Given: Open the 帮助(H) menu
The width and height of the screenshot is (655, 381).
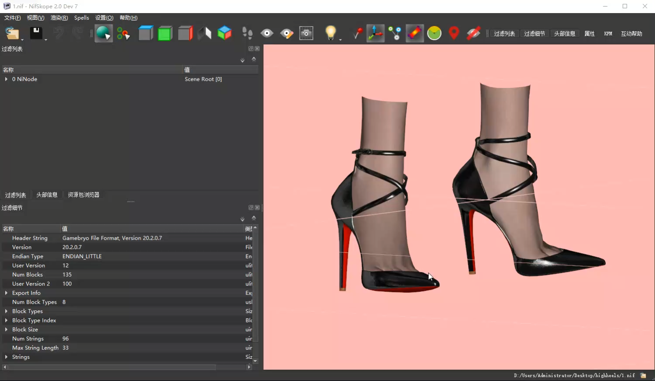Looking at the screenshot, I should pos(128,18).
